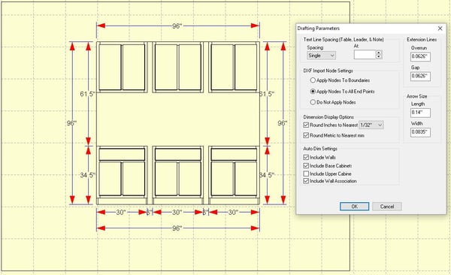451x275 pixels.
Task: Click the Extension Lines Overrun field
Action: pyautogui.click(x=420, y=56)
